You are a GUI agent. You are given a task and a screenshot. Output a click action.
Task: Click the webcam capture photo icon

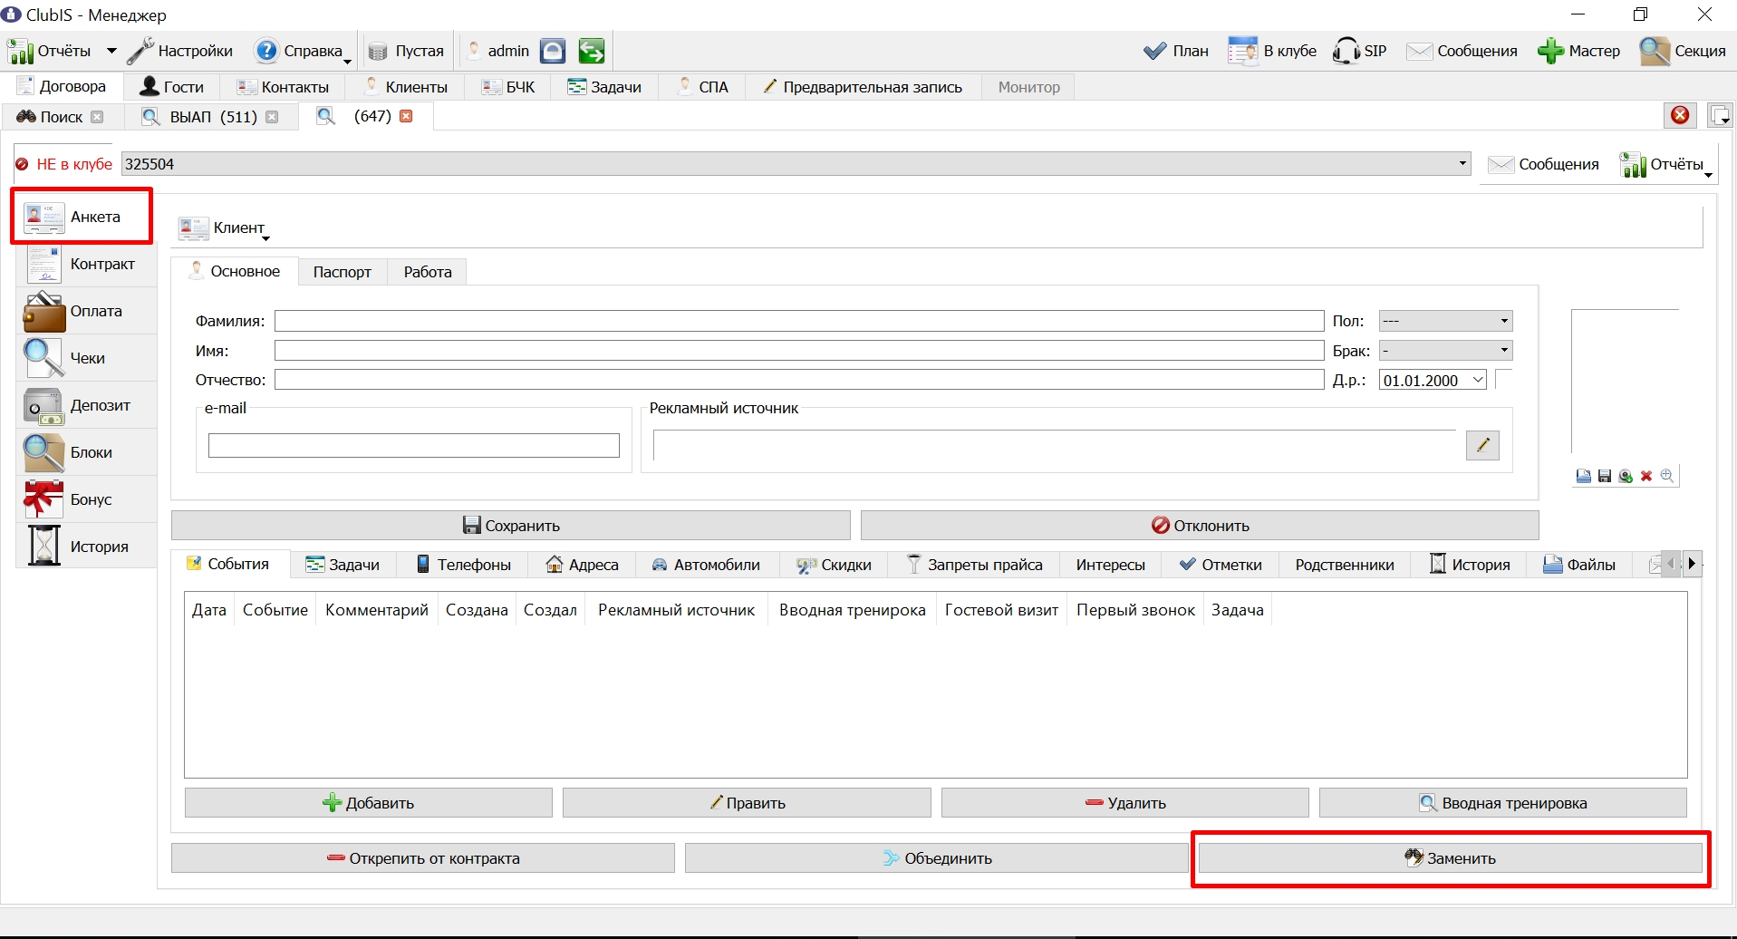1626,476
